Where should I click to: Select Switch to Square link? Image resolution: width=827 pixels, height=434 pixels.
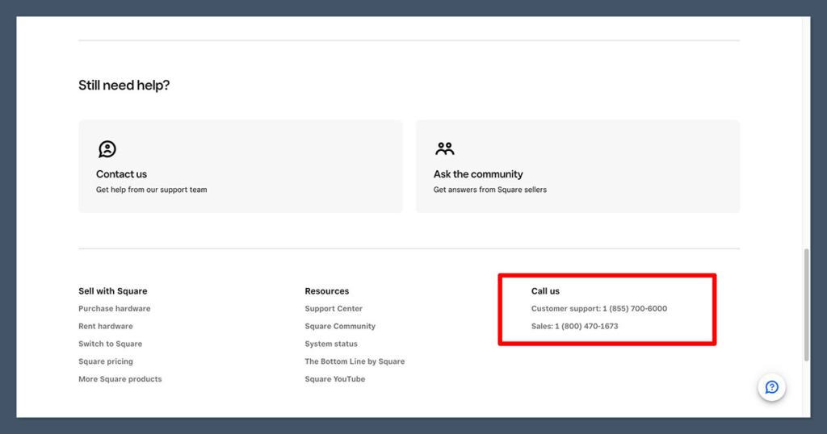coord(110,344)
